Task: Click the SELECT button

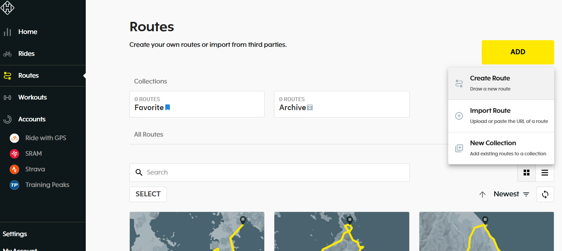Action: click(148, 194)
